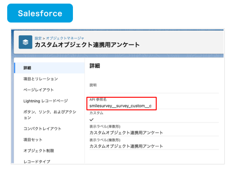This screenshot has width=244, height=172.
Task: Click the 説明 field label
Action: (x=93, y=85)
